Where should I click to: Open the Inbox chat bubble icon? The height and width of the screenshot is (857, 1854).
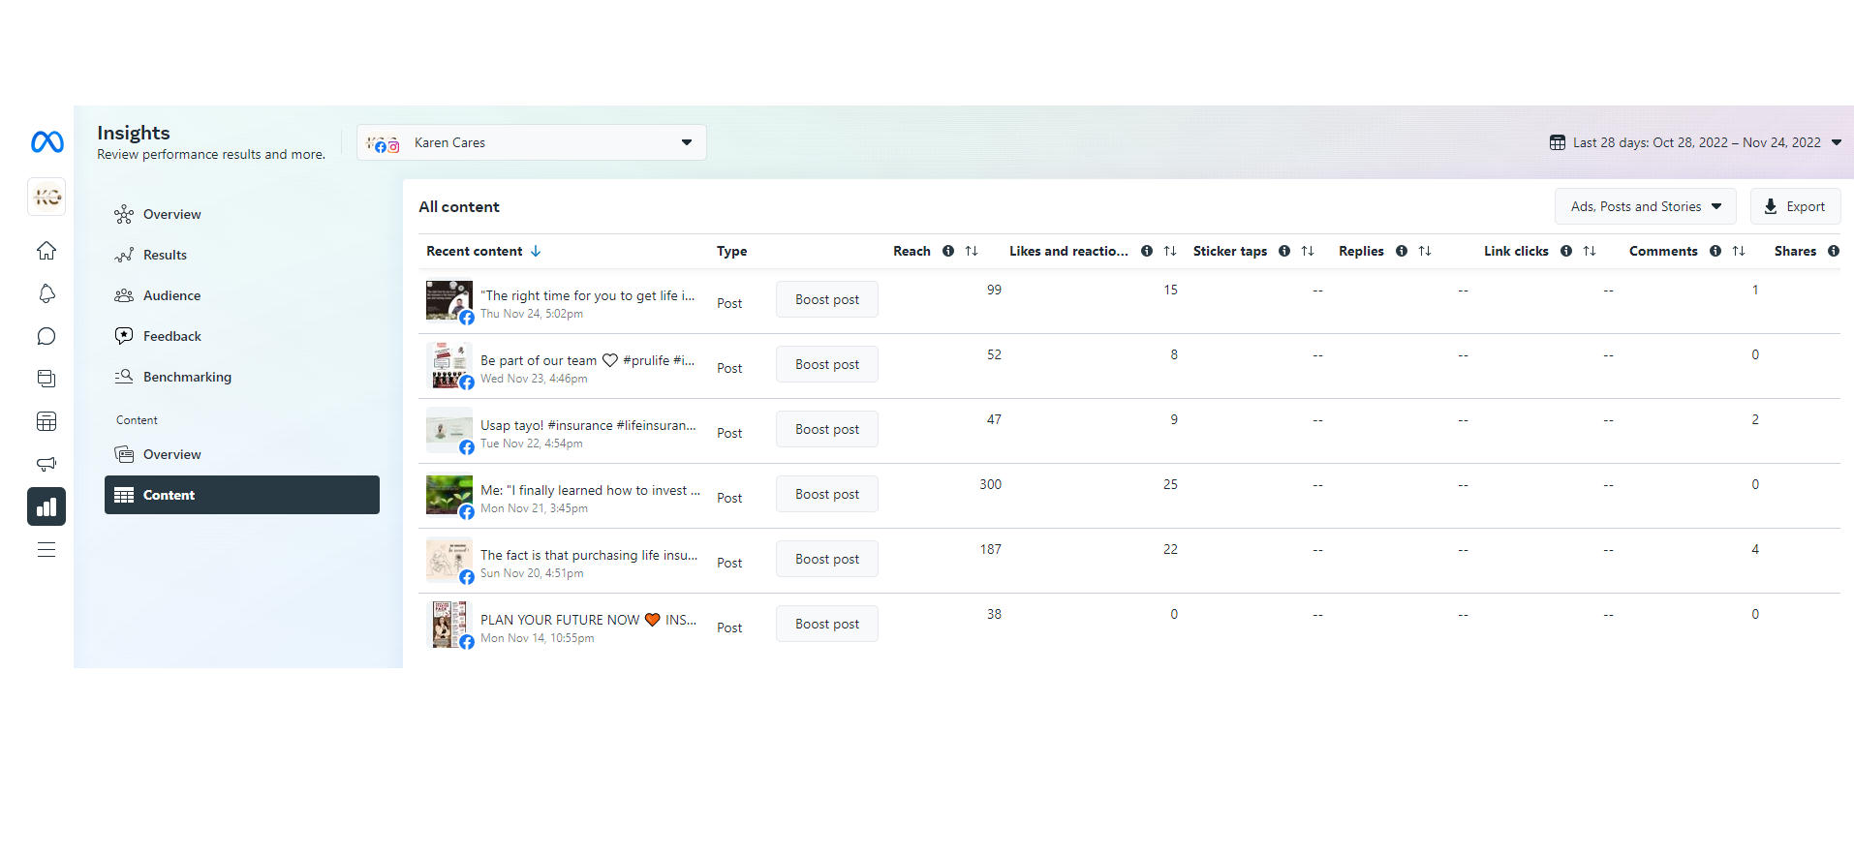click(x=46, y=336)
